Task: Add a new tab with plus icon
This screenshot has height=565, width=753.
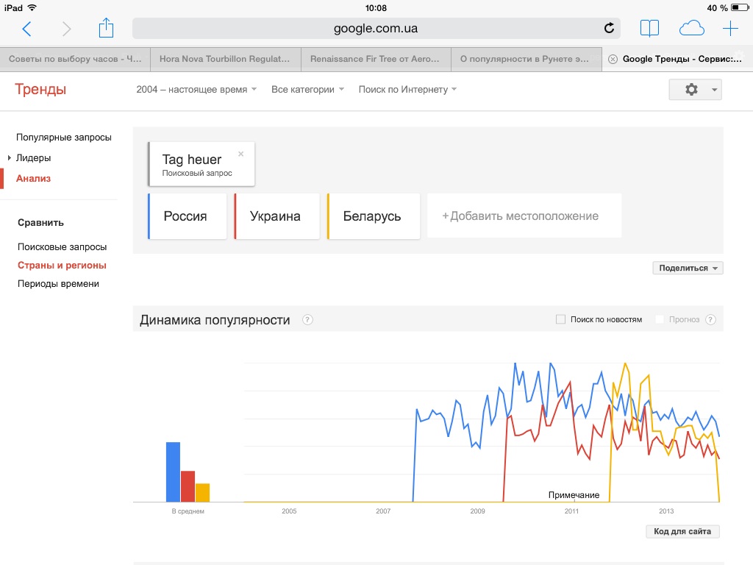Action: click(x=730, y=29)
